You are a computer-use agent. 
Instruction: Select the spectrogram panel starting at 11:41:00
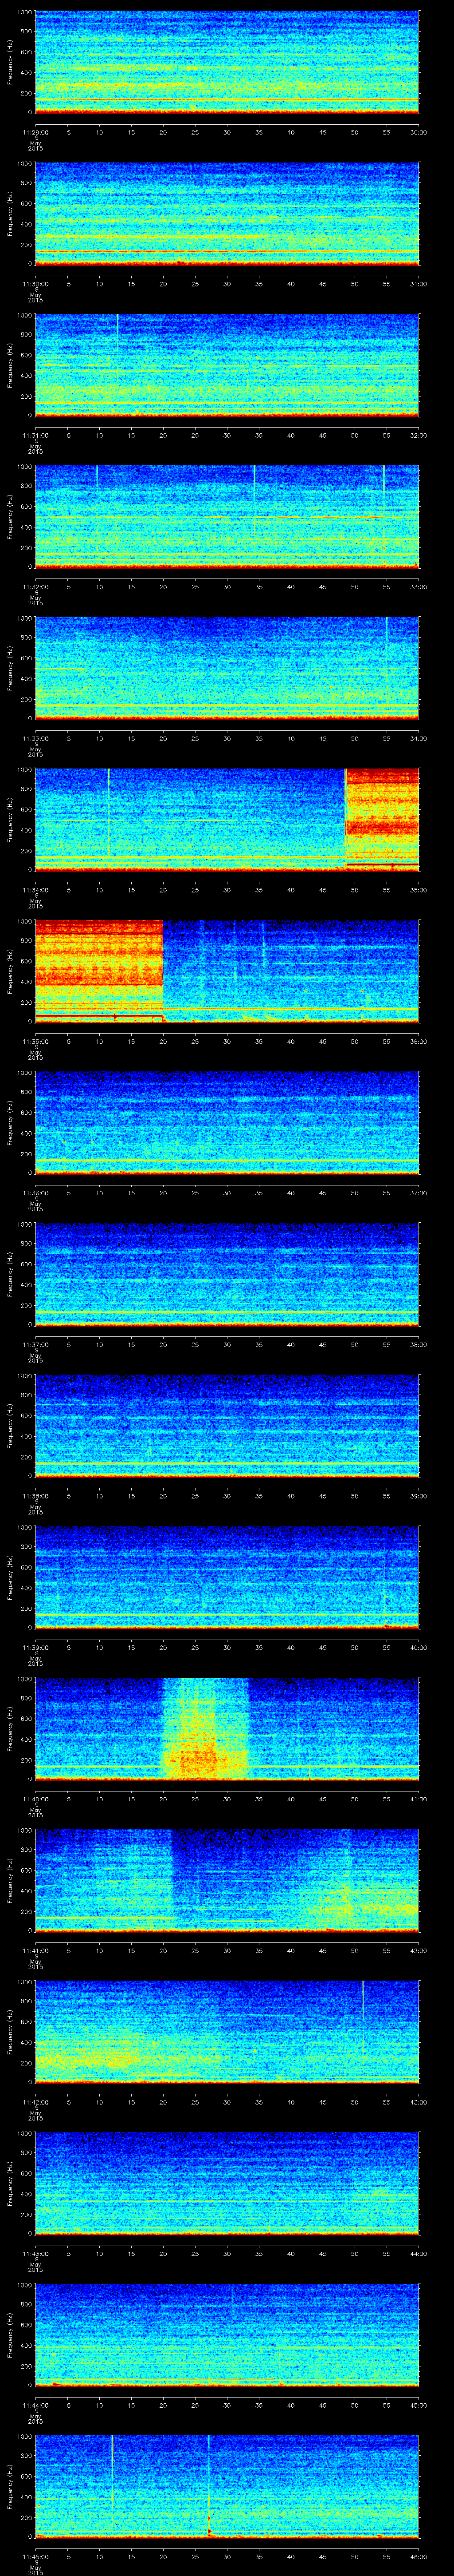click(x=227, y=1881)
